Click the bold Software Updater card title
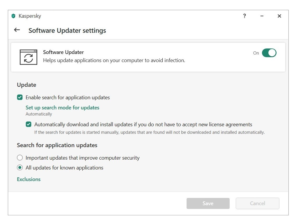296x222 pixels. pos(63,52)
